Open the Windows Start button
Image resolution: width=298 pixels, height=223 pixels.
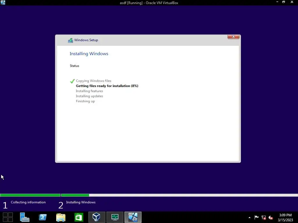pyautogui.click(x=8, y=217)
